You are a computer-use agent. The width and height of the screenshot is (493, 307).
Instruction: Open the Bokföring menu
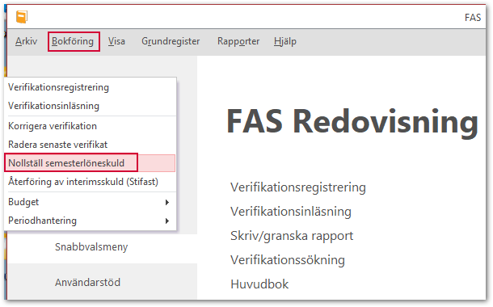click(73, 41)
